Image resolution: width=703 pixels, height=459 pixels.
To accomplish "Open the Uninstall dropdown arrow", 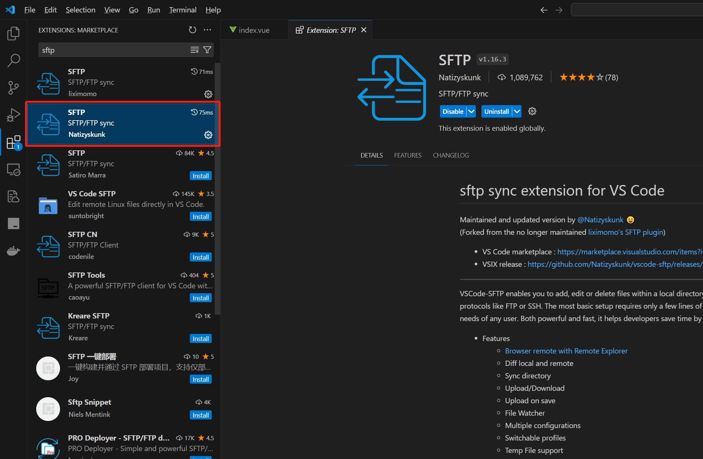I will [517, 111].
